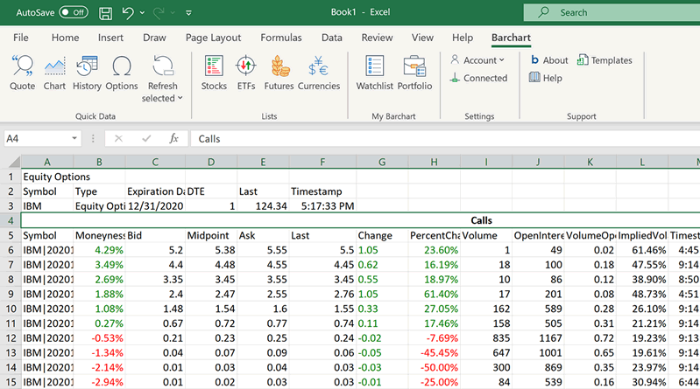This screenshot has height=389, width=700.
Task: Select the Midpoint column heading cell
Action: (x=211, y=235)
